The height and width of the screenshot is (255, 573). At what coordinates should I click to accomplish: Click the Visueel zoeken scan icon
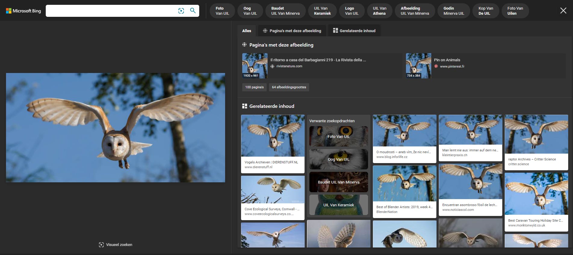[101, 245]
